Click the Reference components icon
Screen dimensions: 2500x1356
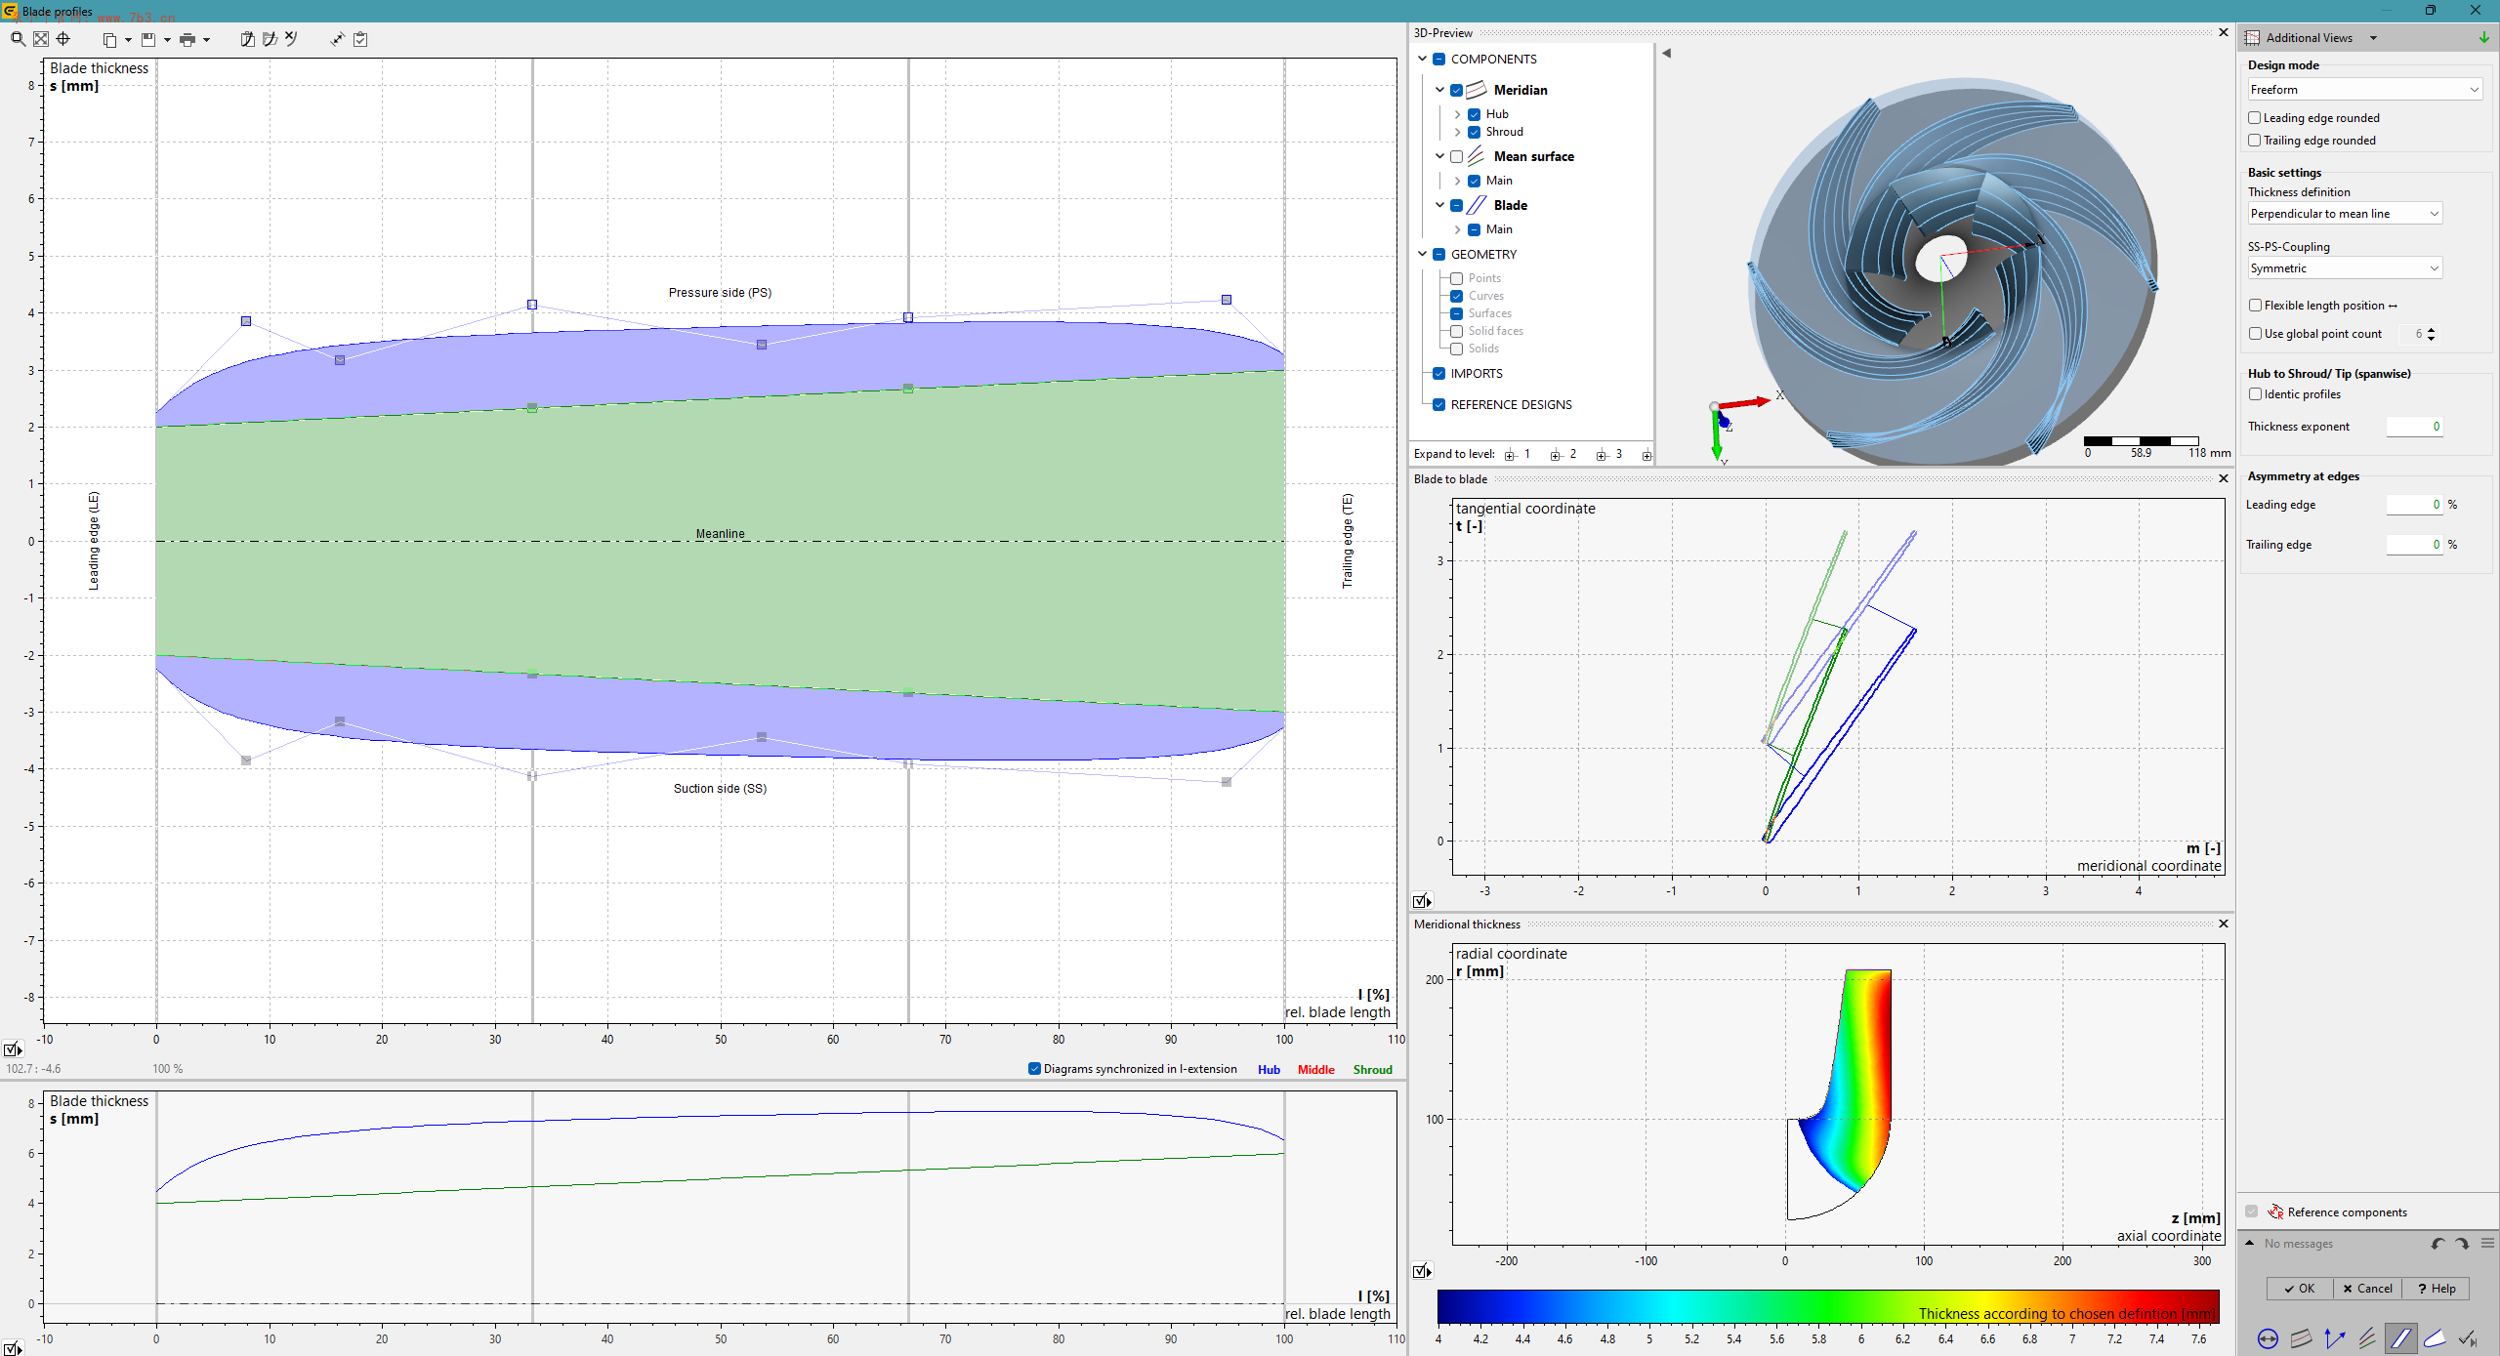[2275, 1212]
